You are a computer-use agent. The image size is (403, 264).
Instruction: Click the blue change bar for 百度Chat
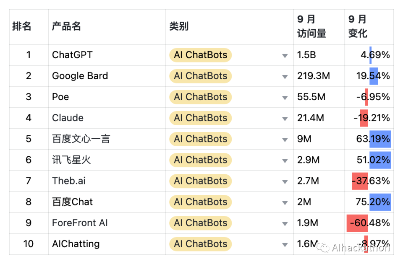(x=380, y=202)
